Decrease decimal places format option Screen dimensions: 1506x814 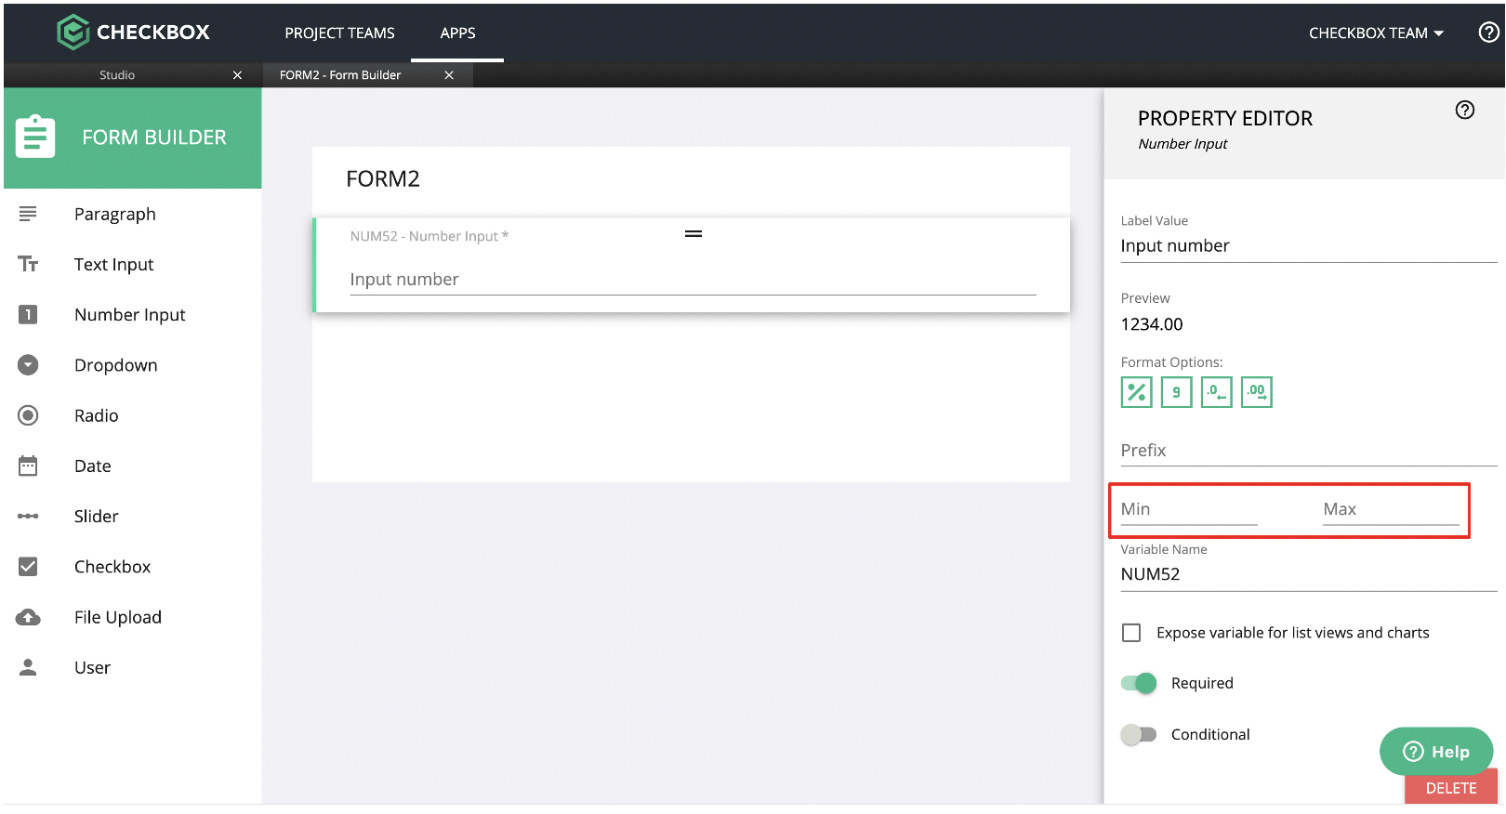pyautogui.click(x=1216, y=392)
